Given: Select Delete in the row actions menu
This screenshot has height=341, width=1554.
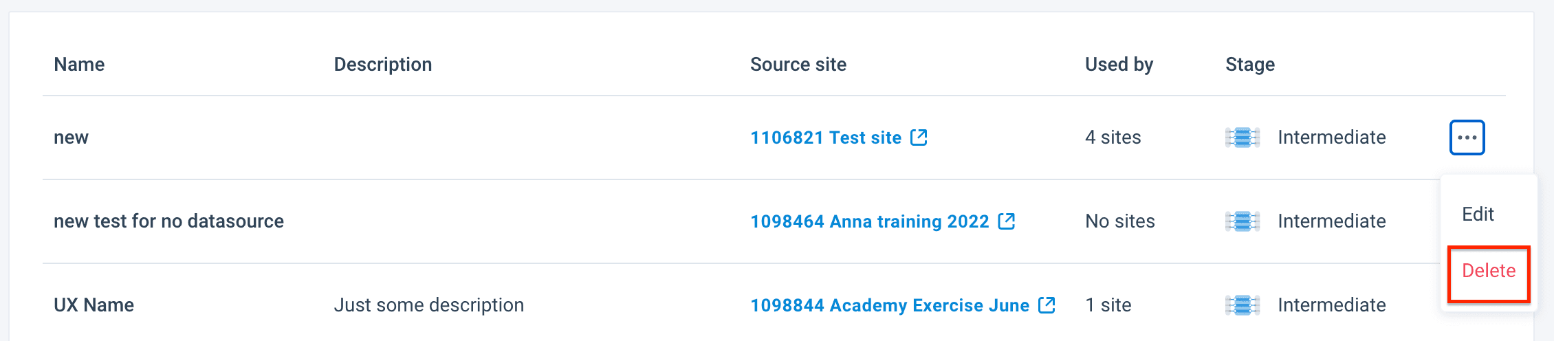Looking at the screenshot, I should tap(1488, 271).
